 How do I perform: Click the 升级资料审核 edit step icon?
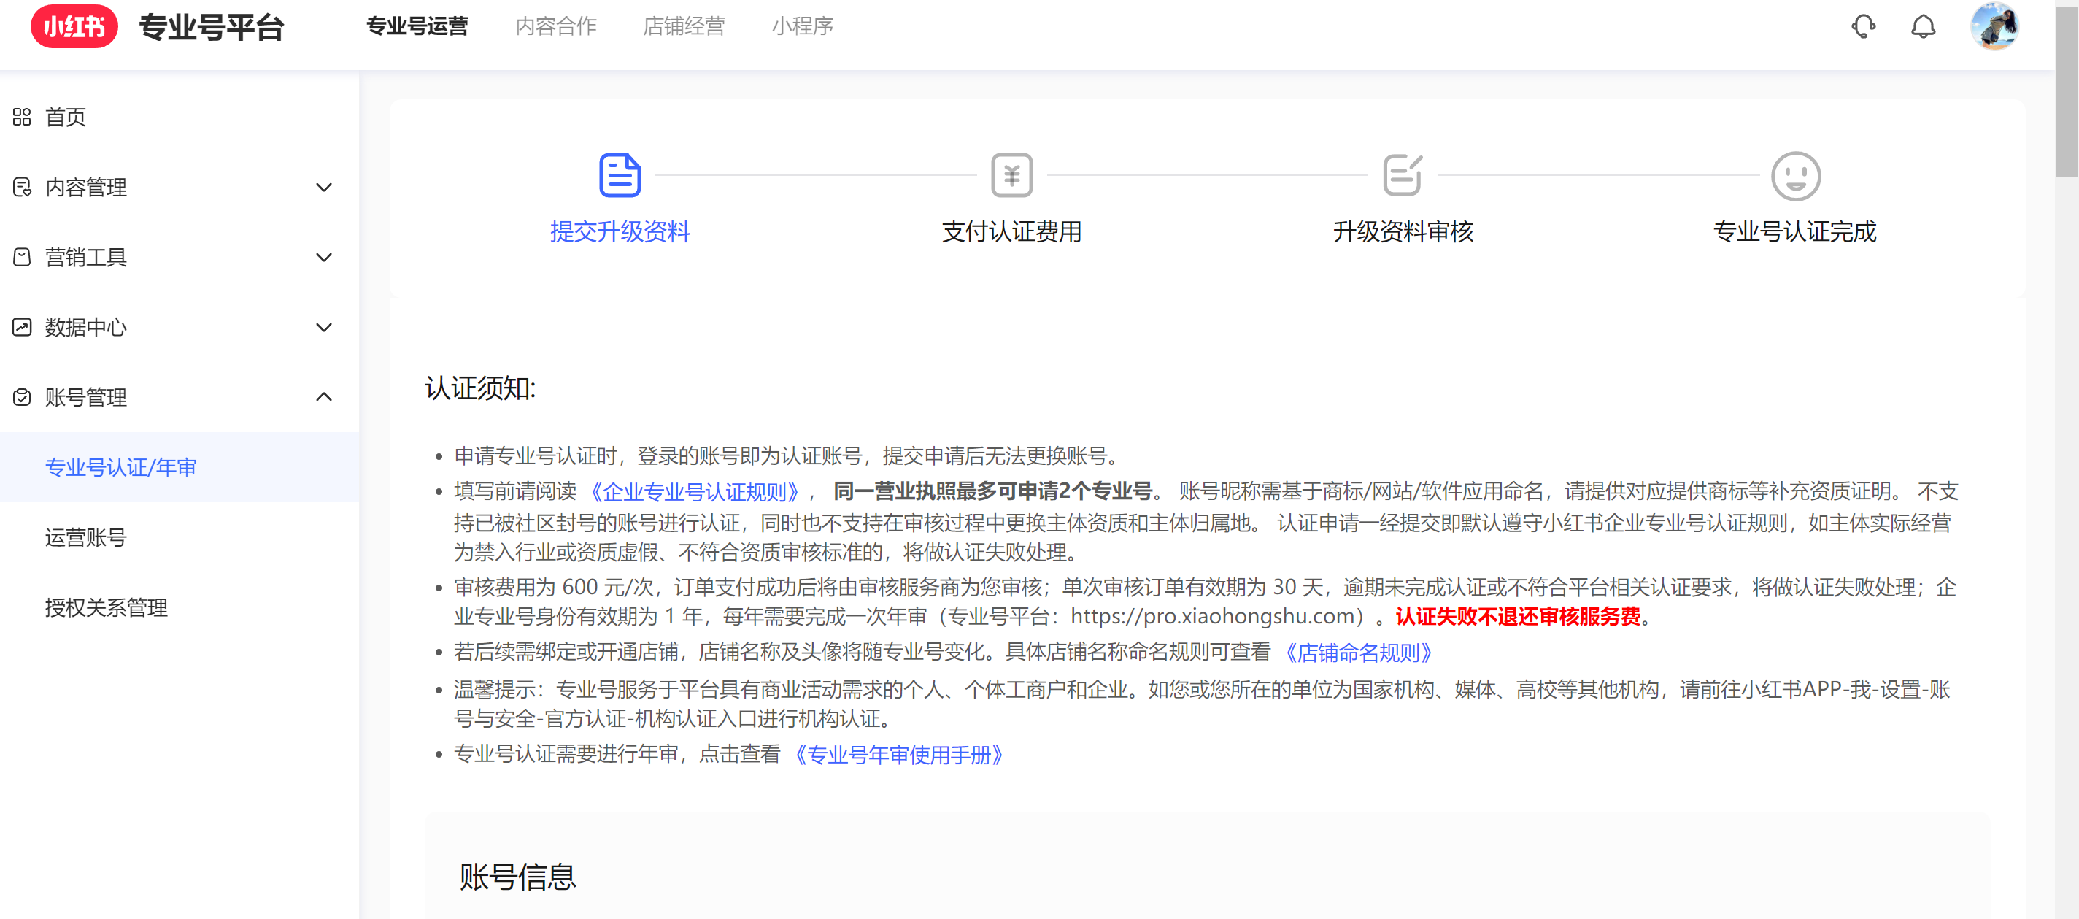point(1403,174)
